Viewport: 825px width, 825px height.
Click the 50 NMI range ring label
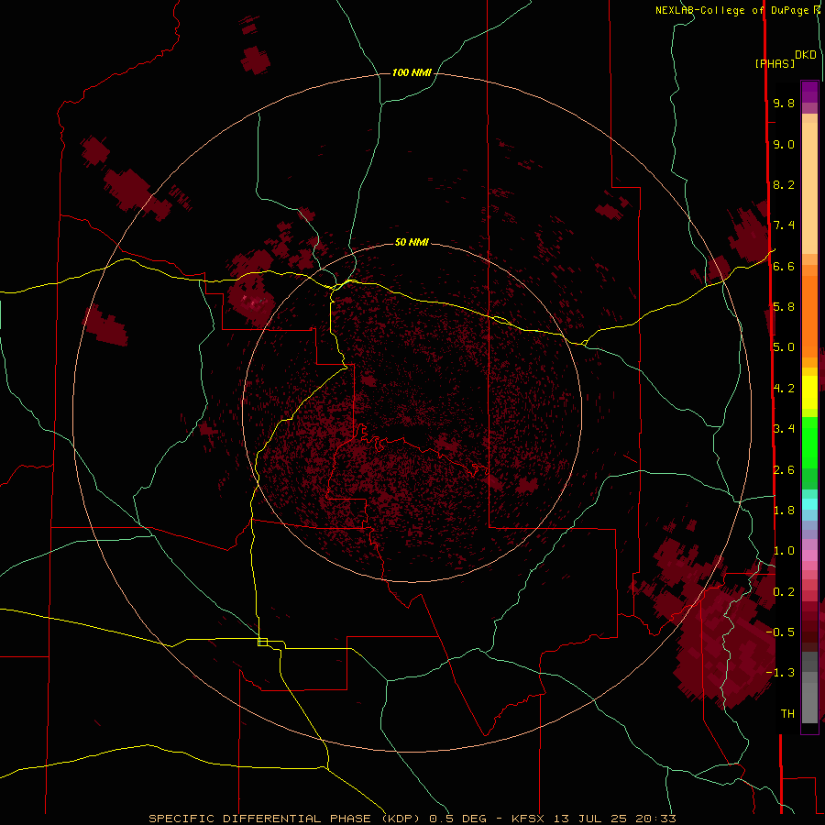[x=412, y=242]
